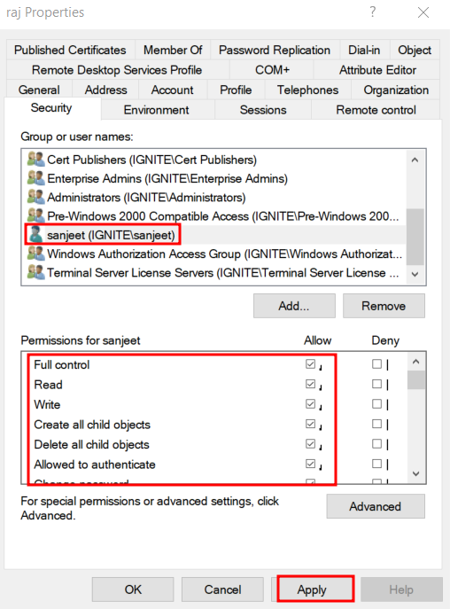Click the Apply button
Image resolution: width=450 pixels, height=609 pixels.
tap(312, 589)
